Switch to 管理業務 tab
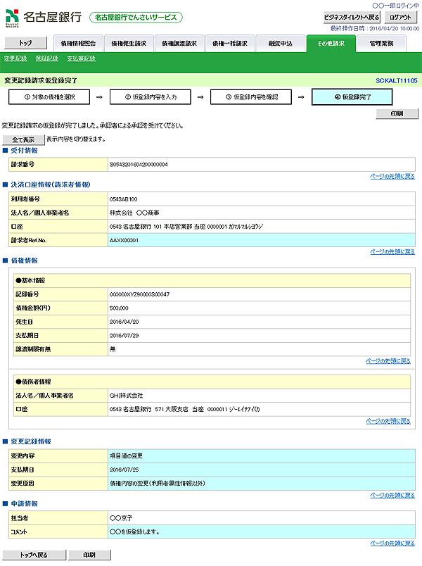Screen dimensions: 422x566 (x=381, y=44)
